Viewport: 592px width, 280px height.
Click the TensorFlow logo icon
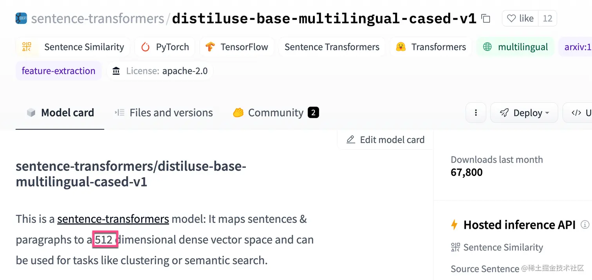pyautogui.click(x=210, y=47)
